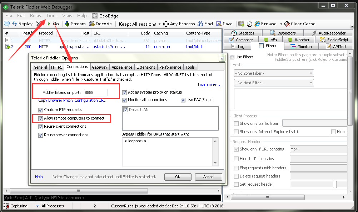The height and width of the screenshot is (212, 358).
Task: Click the session list horizontal scrollbar
Action: [x=107, y=191]
